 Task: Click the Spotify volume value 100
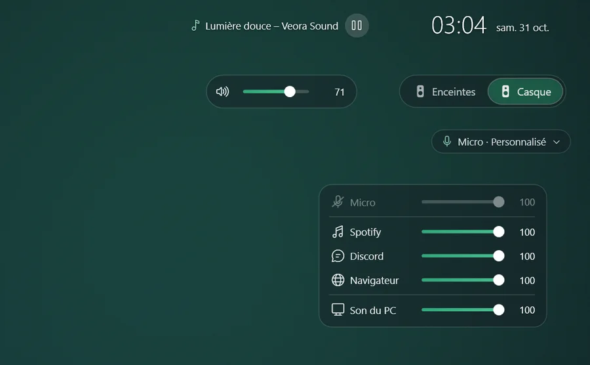(x=527, y=232)
